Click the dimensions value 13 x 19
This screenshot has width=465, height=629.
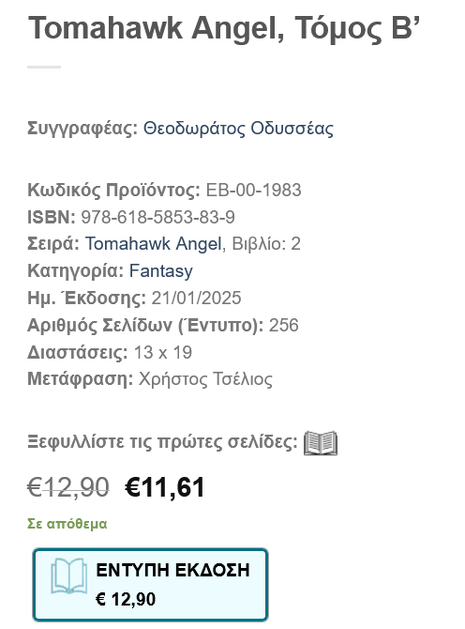162,353
